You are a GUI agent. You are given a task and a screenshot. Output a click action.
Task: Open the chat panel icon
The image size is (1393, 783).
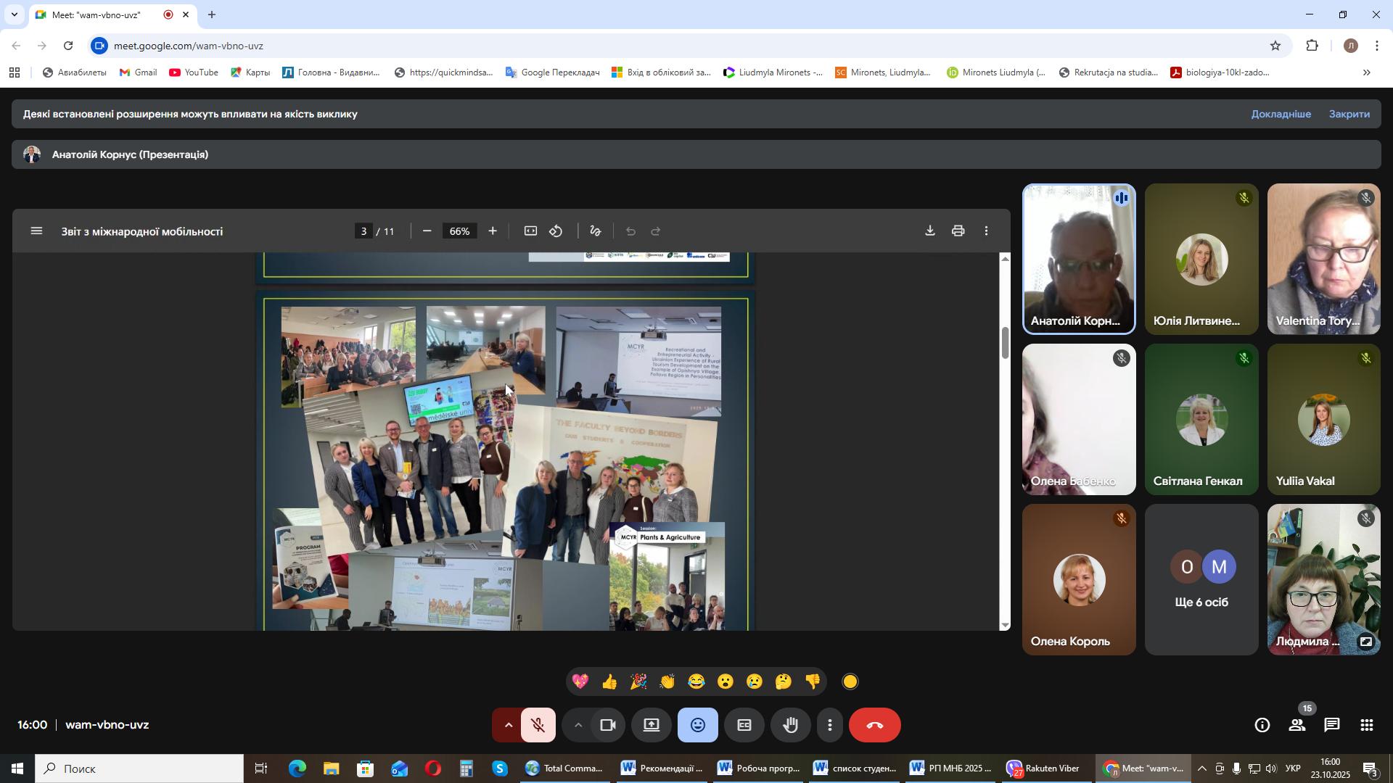pyautogui.click(x=1331, y=726)
